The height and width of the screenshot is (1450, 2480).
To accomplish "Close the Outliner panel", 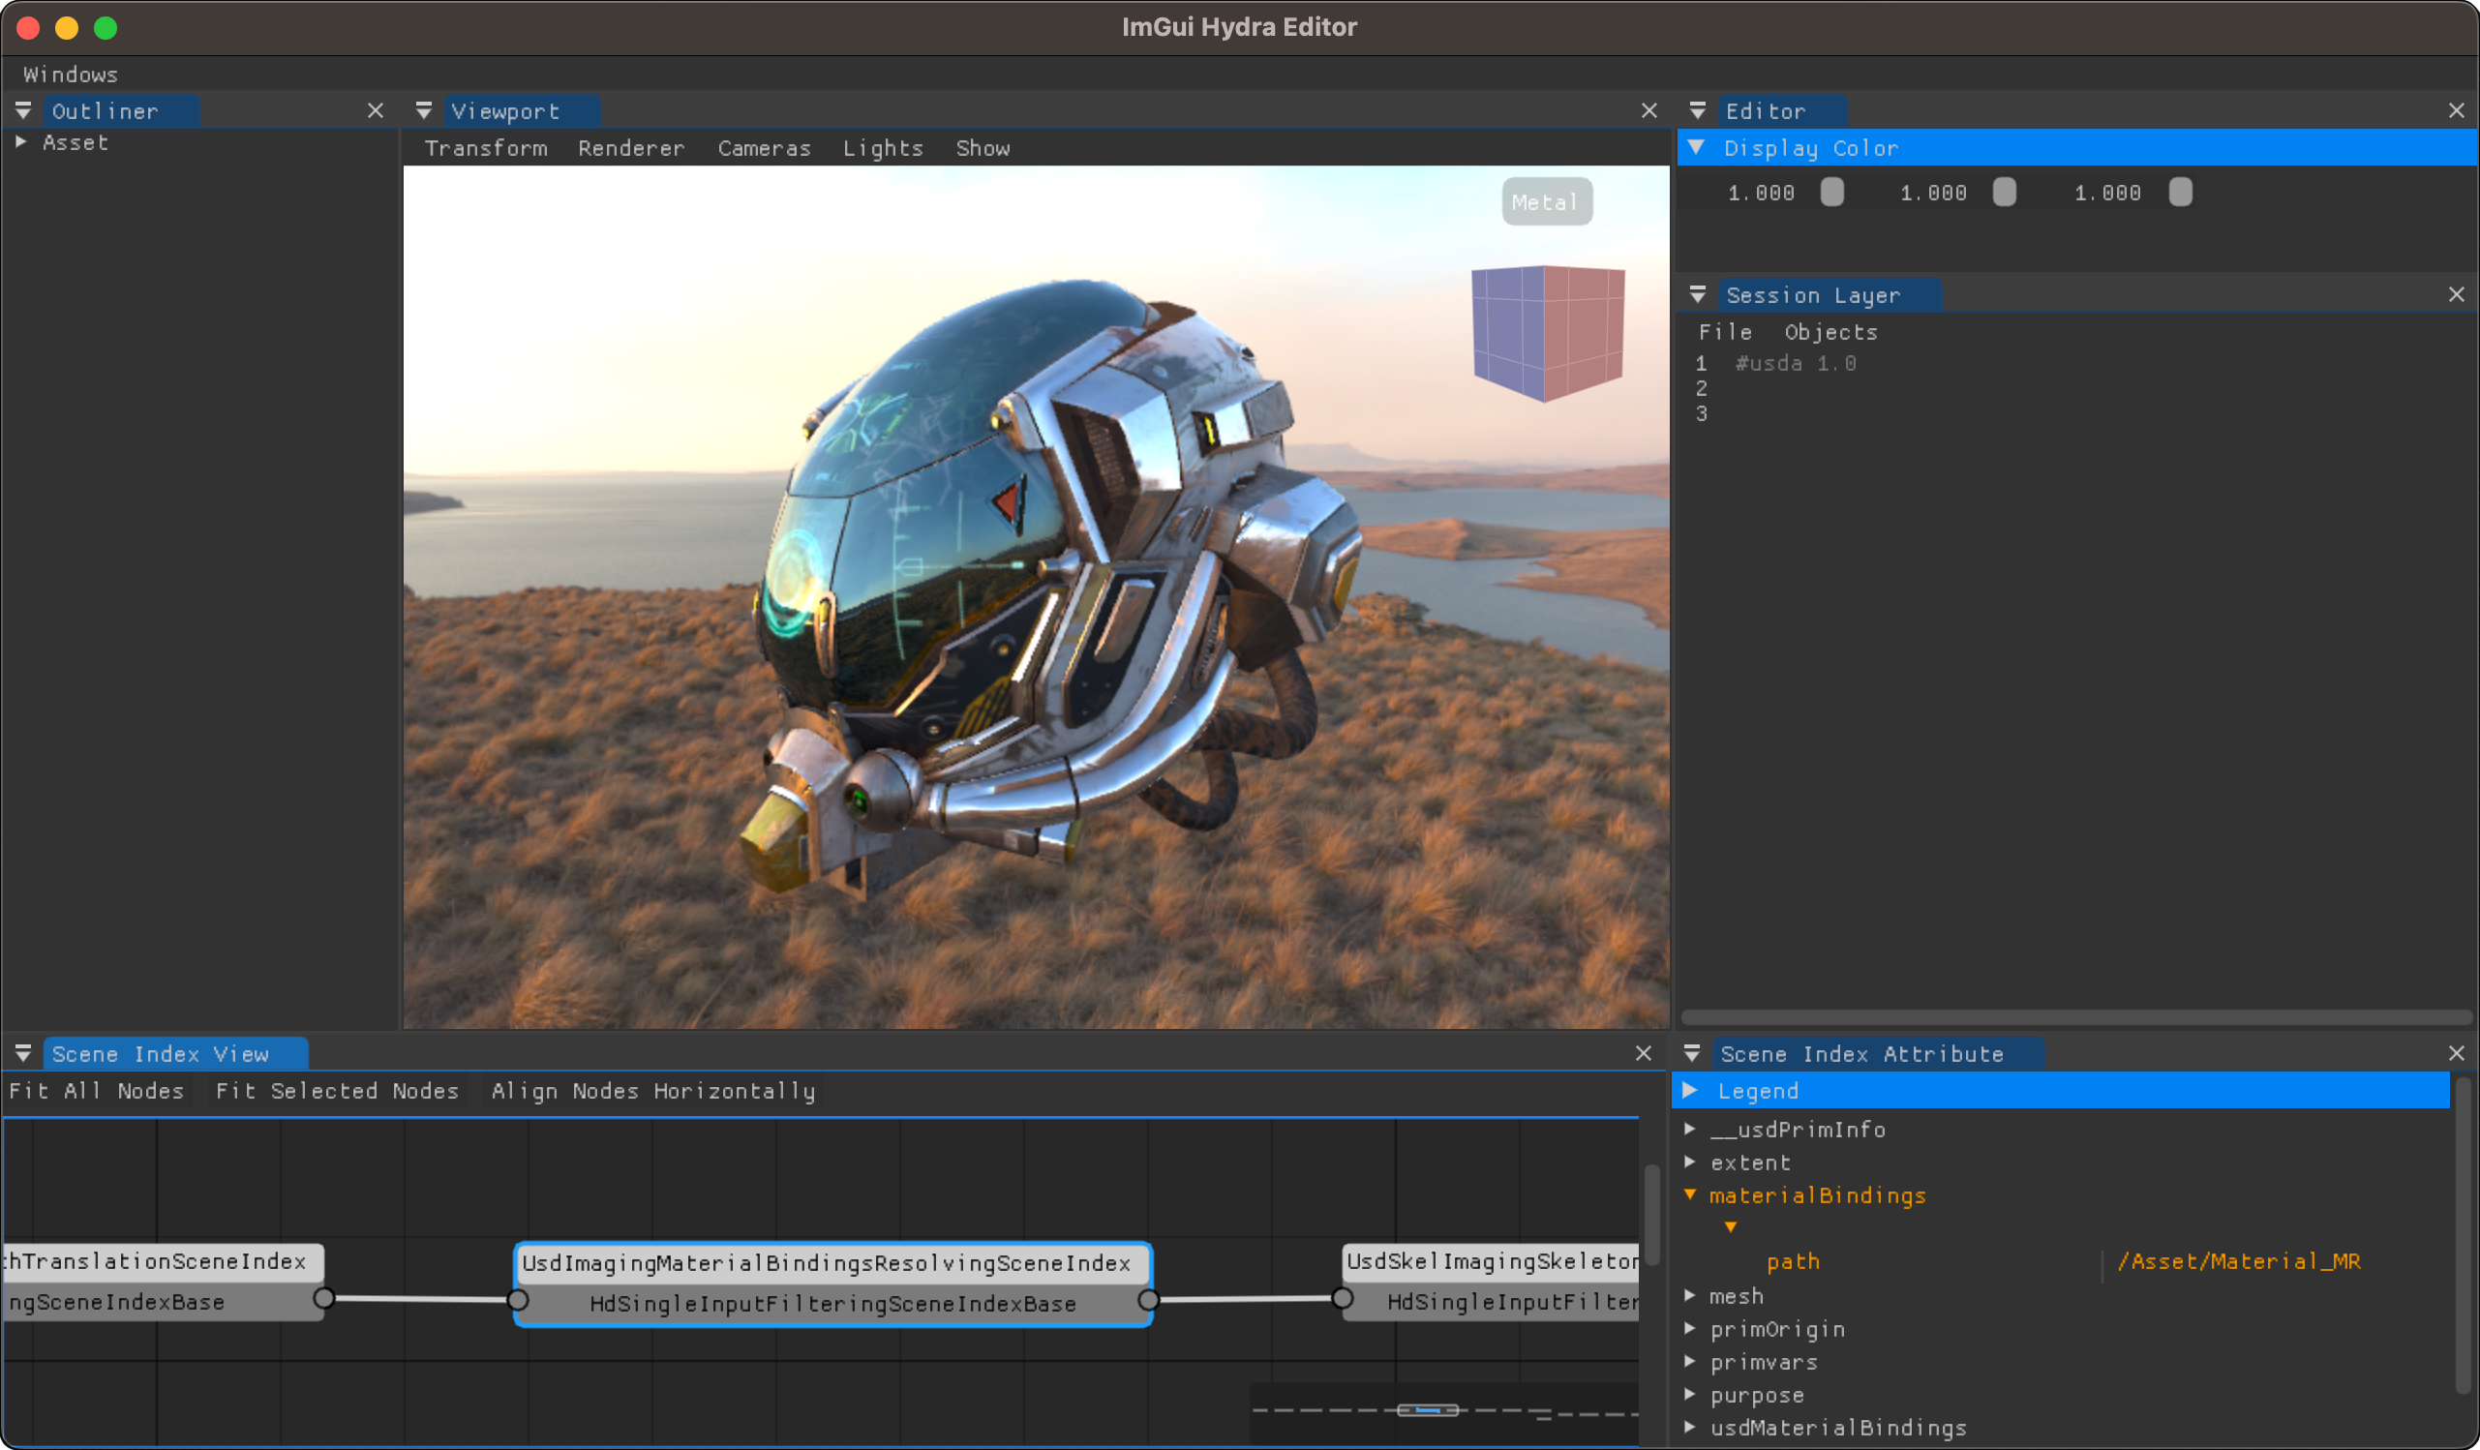I will click(x=375, y=110).
